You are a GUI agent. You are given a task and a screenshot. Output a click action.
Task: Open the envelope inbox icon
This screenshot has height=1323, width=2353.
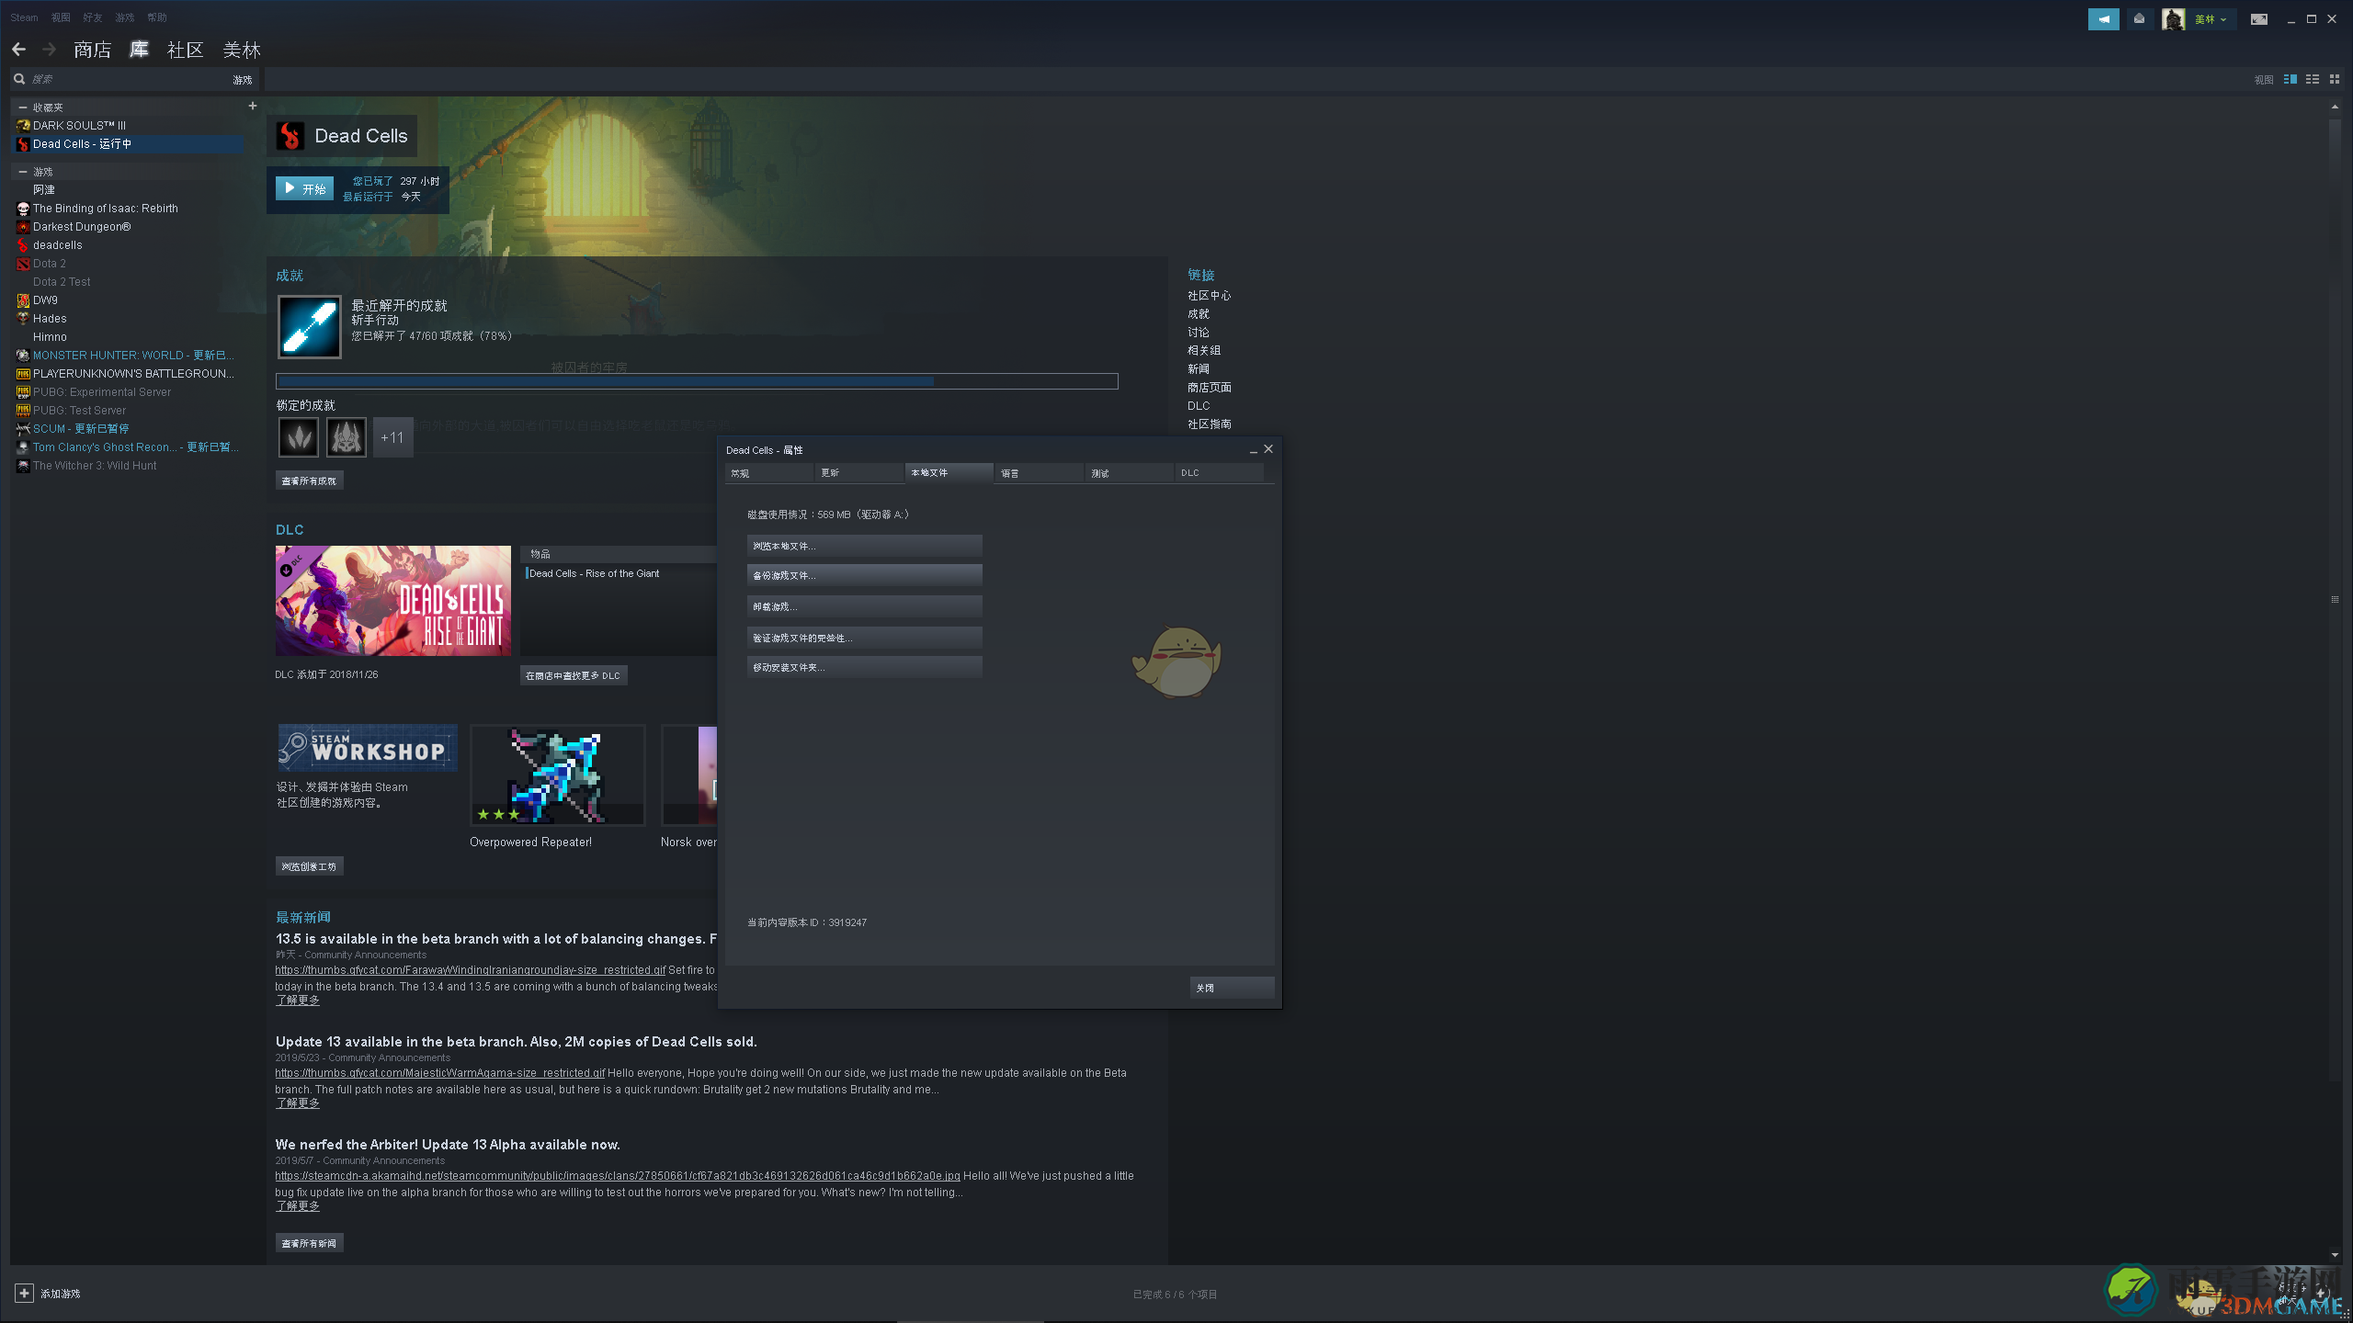2140,19
